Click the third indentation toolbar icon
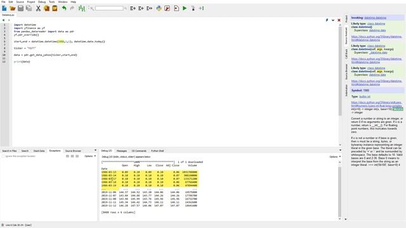The height and width of the screenshot is (228, 406). point(150,8)
